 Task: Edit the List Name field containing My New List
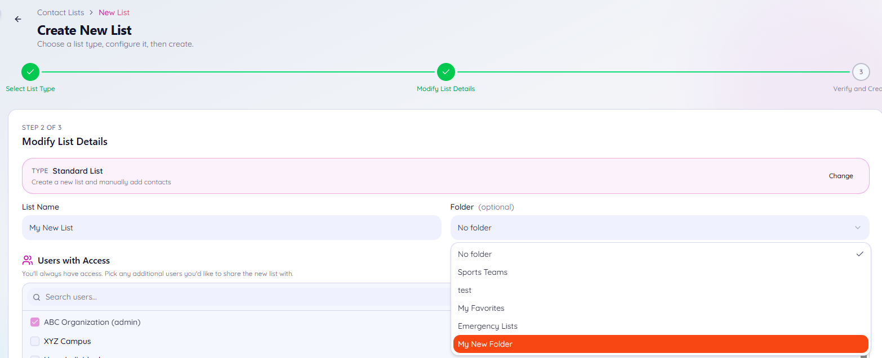231,228
